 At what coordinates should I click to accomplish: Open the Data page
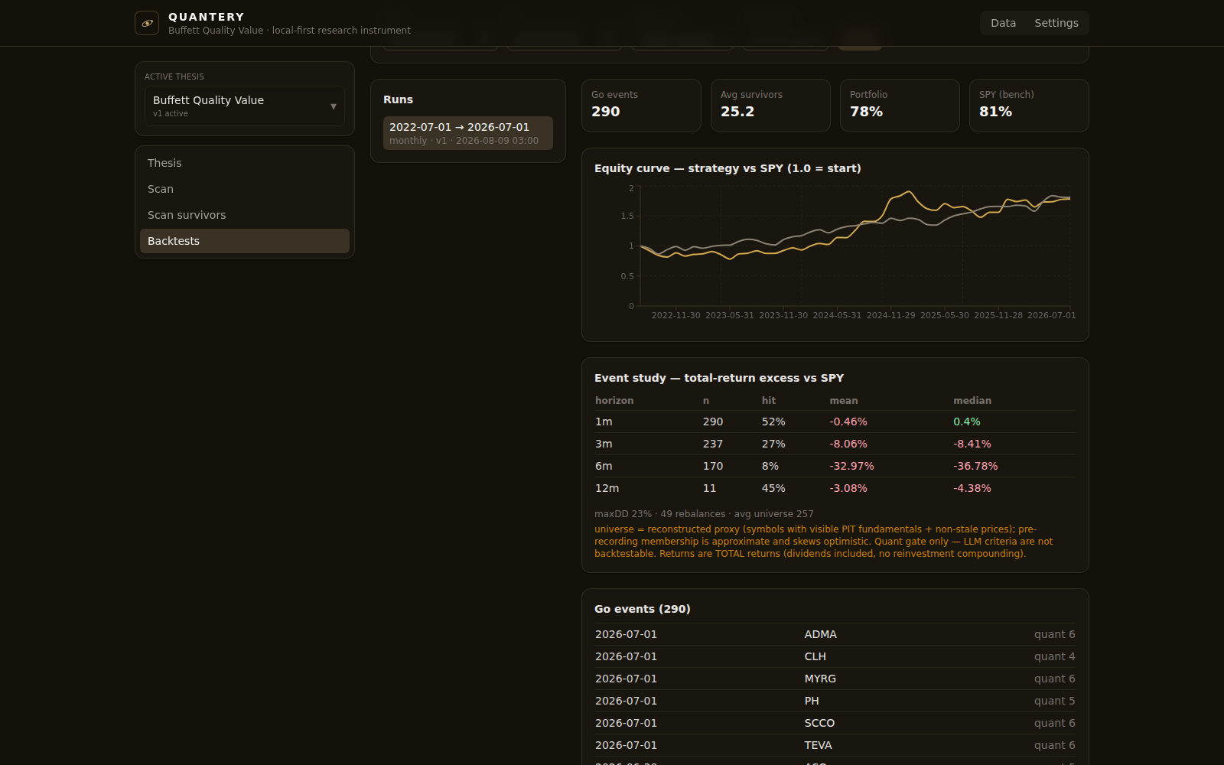click(x=1003, y=23)
